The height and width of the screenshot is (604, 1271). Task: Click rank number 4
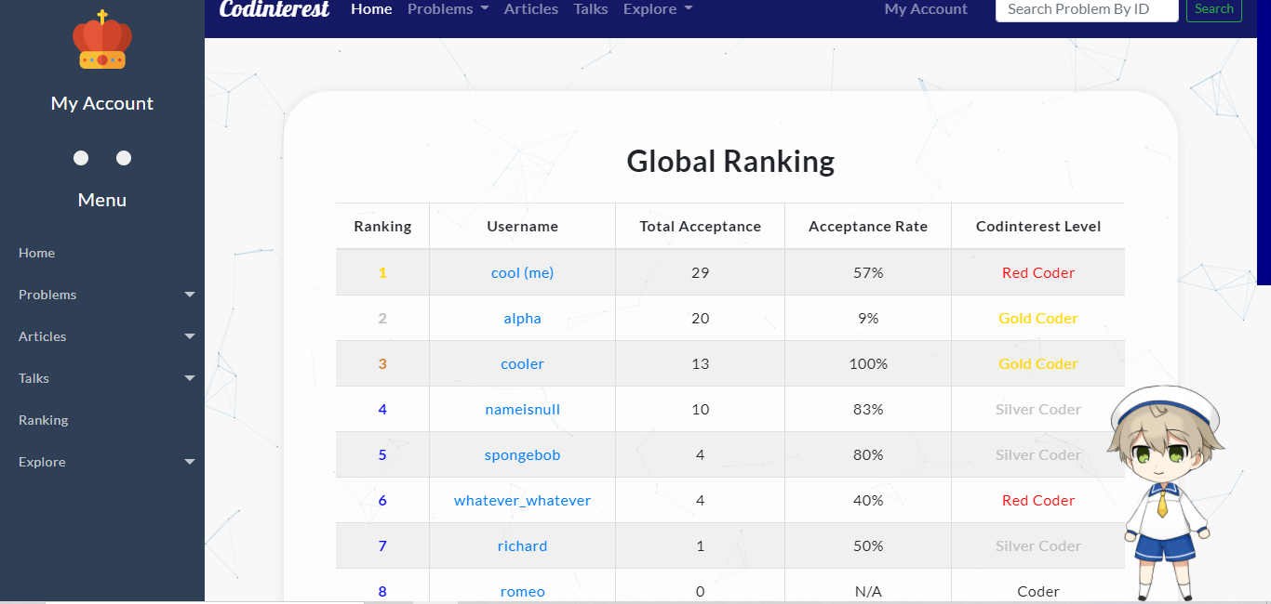click(x=382, y=409)
